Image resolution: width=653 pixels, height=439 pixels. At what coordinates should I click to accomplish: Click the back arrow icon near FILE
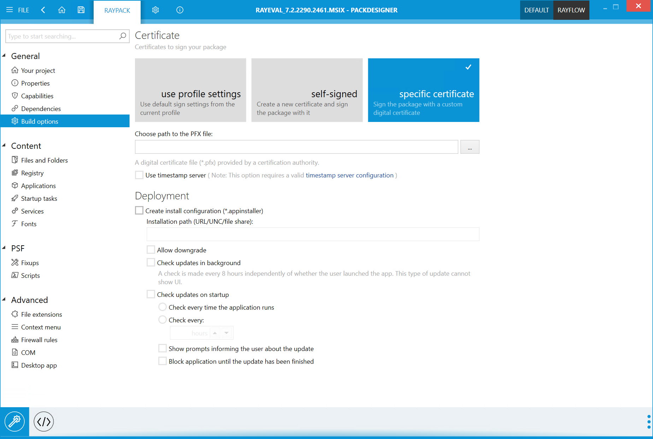point(43,10)
